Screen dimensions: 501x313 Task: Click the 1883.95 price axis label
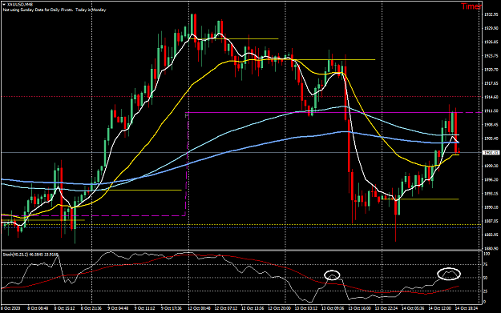pyautogui.click(x=491, y=235)
